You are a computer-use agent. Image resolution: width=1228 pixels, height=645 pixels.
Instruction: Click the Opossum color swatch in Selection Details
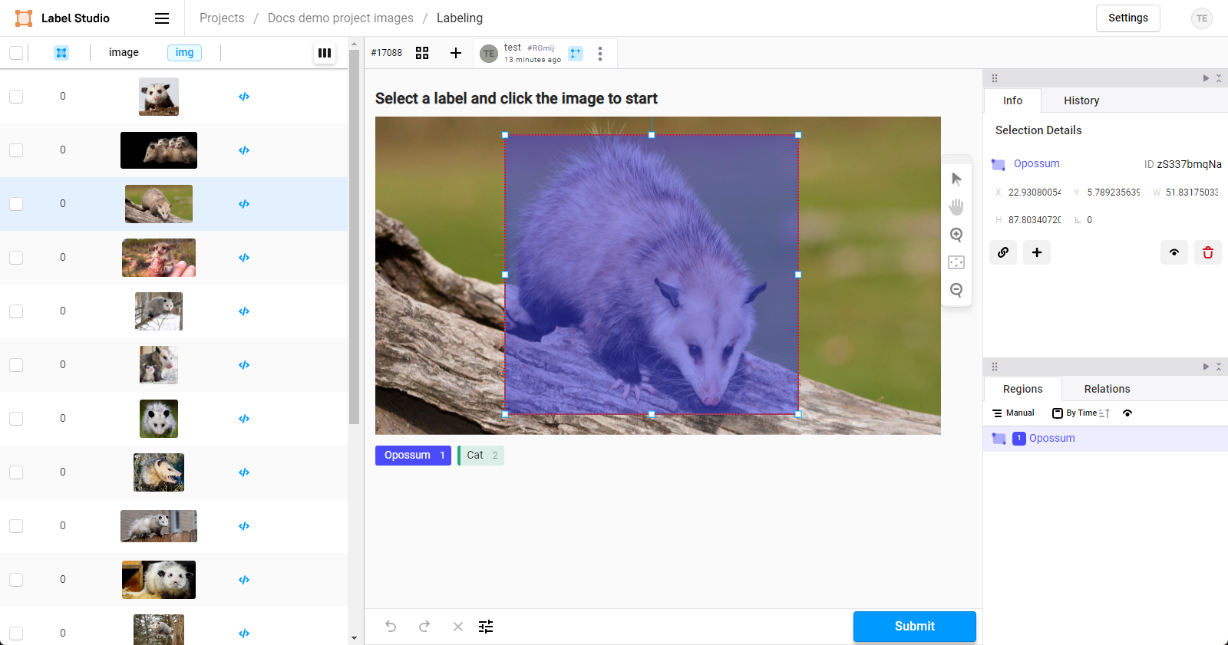(998, 164)
